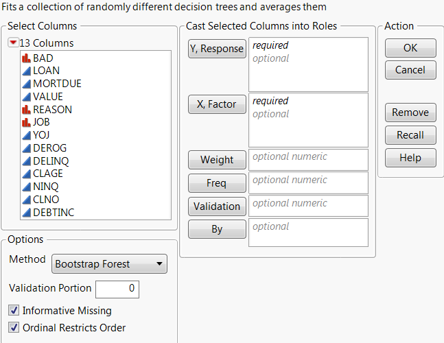Screen dimensions: 444x343
Task: Click the continuous icon next to DEROG
Action: coord(26,148)
